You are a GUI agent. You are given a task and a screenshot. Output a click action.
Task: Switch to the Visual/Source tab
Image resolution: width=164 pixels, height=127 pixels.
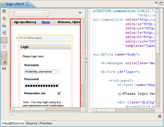click(13, 123)
